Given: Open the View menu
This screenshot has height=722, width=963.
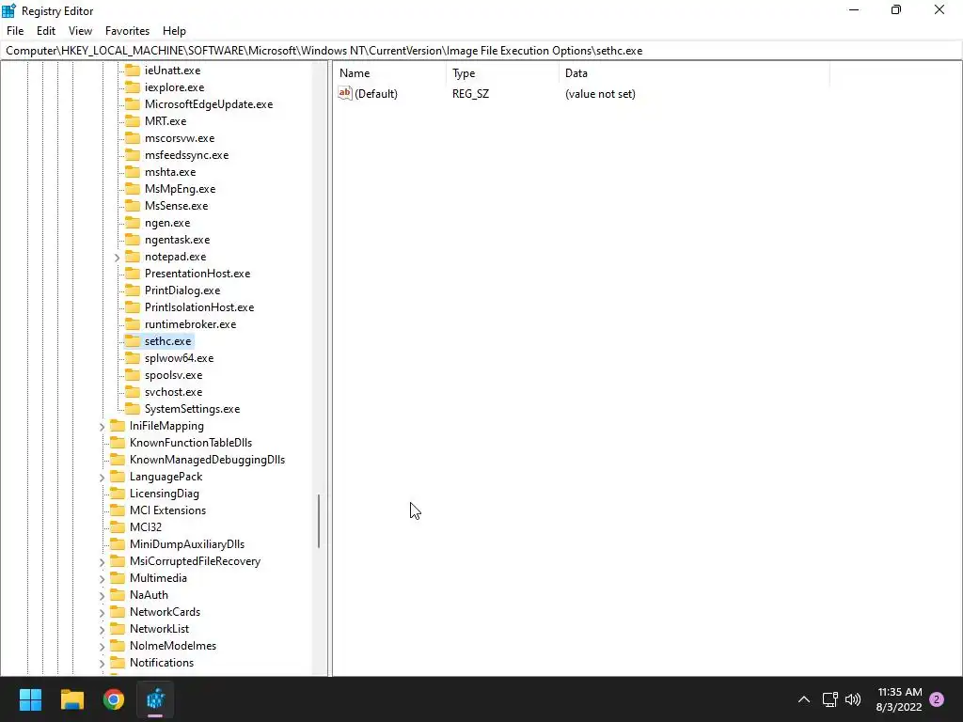Looking at the screenshot, I should click(x=80, y=31).
